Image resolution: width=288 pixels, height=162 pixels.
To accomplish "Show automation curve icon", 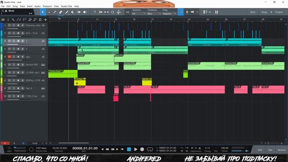I will [19, 19].
